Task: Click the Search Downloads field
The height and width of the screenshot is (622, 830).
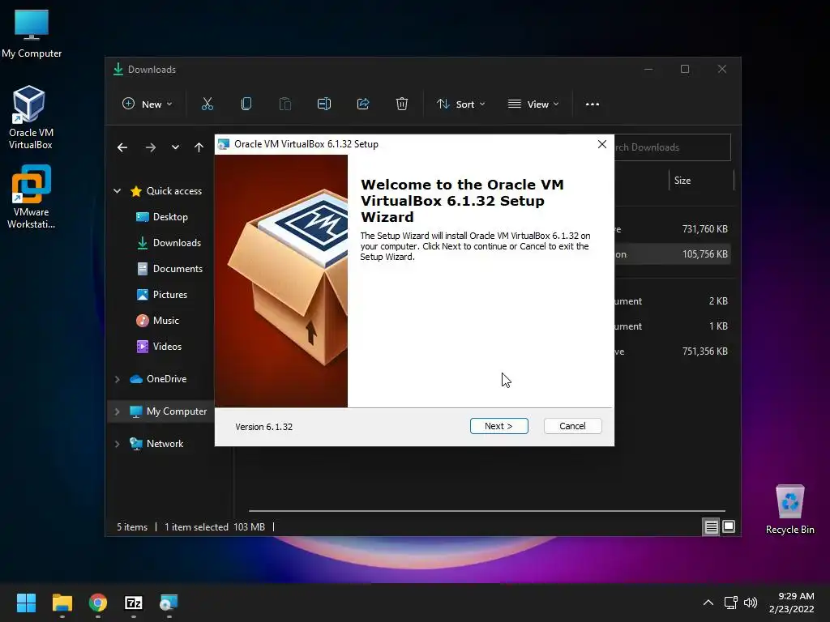Action: [x=672, y=147]
